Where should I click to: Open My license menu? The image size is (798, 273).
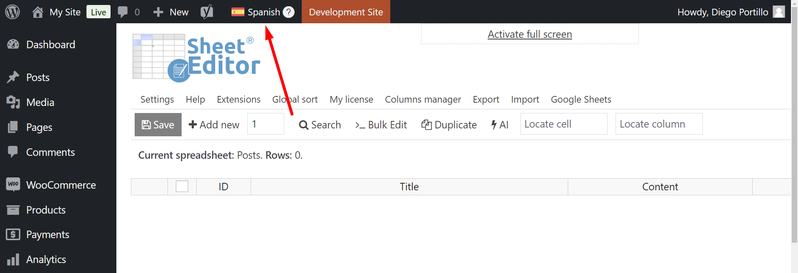coord(351,99)
